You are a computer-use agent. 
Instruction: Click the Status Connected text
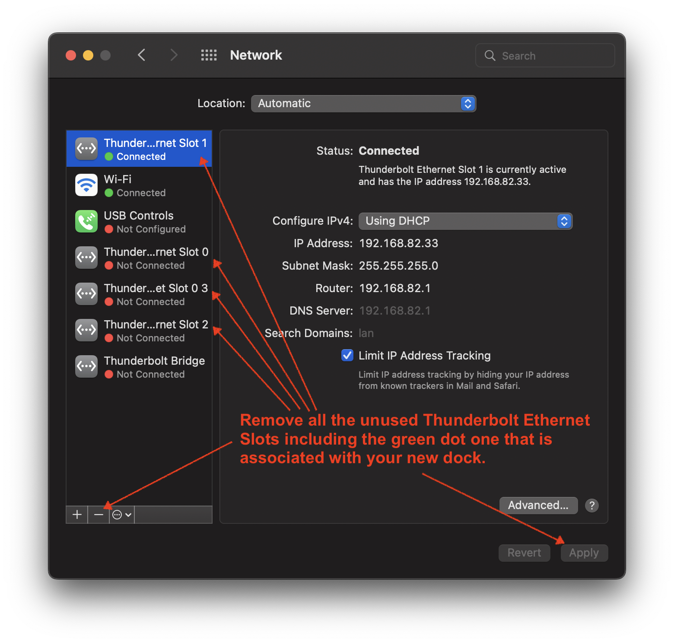[389, 151]
